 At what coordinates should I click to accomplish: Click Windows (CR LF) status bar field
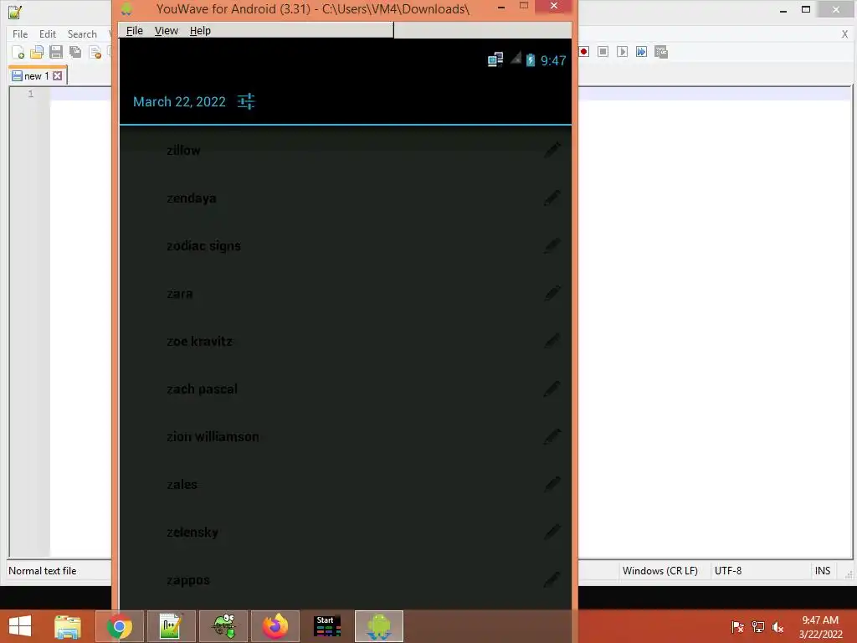(659, 571)
